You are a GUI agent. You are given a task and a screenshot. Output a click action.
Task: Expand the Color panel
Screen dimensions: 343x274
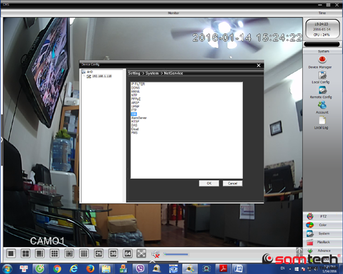pyautogui.click(x=323, y=225)
